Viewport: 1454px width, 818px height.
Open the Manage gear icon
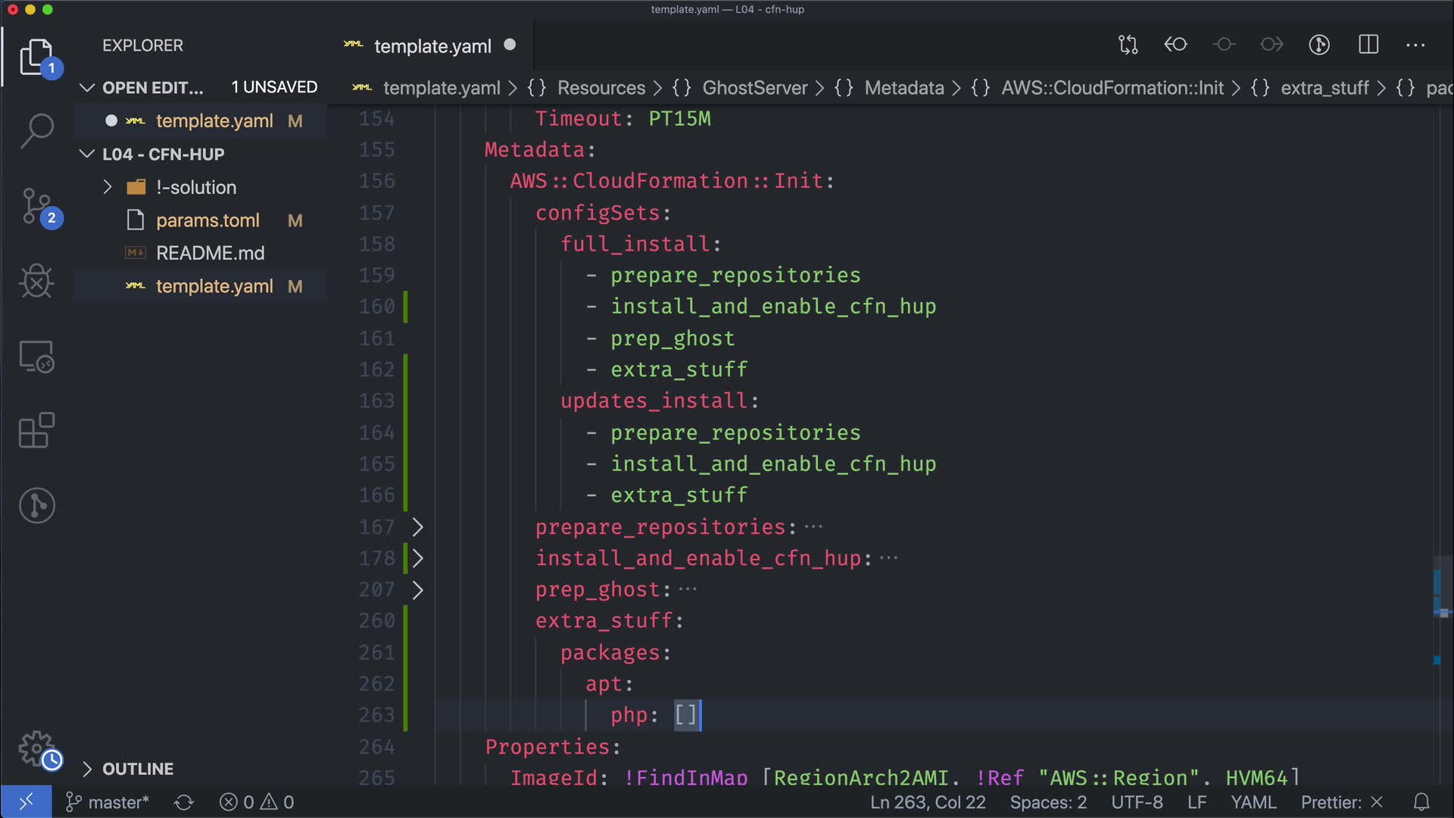click(36, 748)
